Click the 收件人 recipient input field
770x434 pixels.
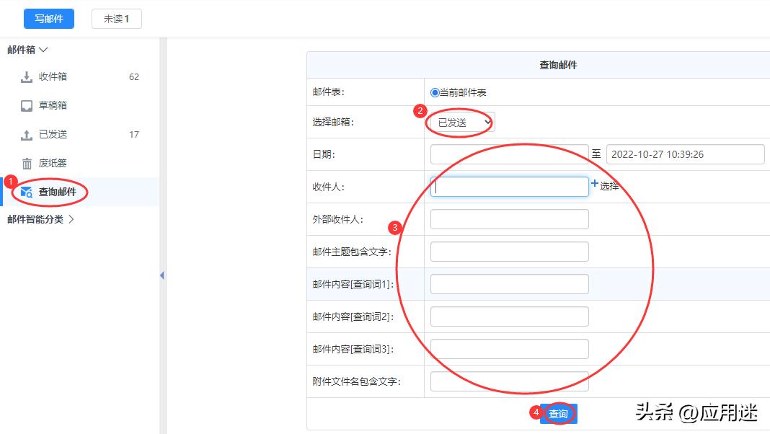click(510, 186)
